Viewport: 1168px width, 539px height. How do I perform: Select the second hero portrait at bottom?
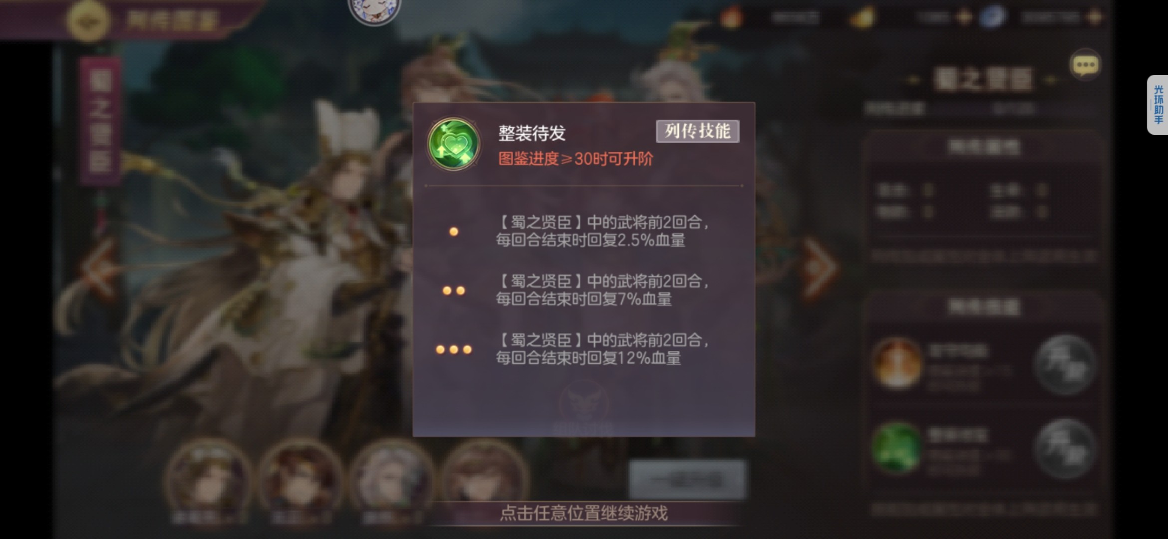[x=300, y=478]
